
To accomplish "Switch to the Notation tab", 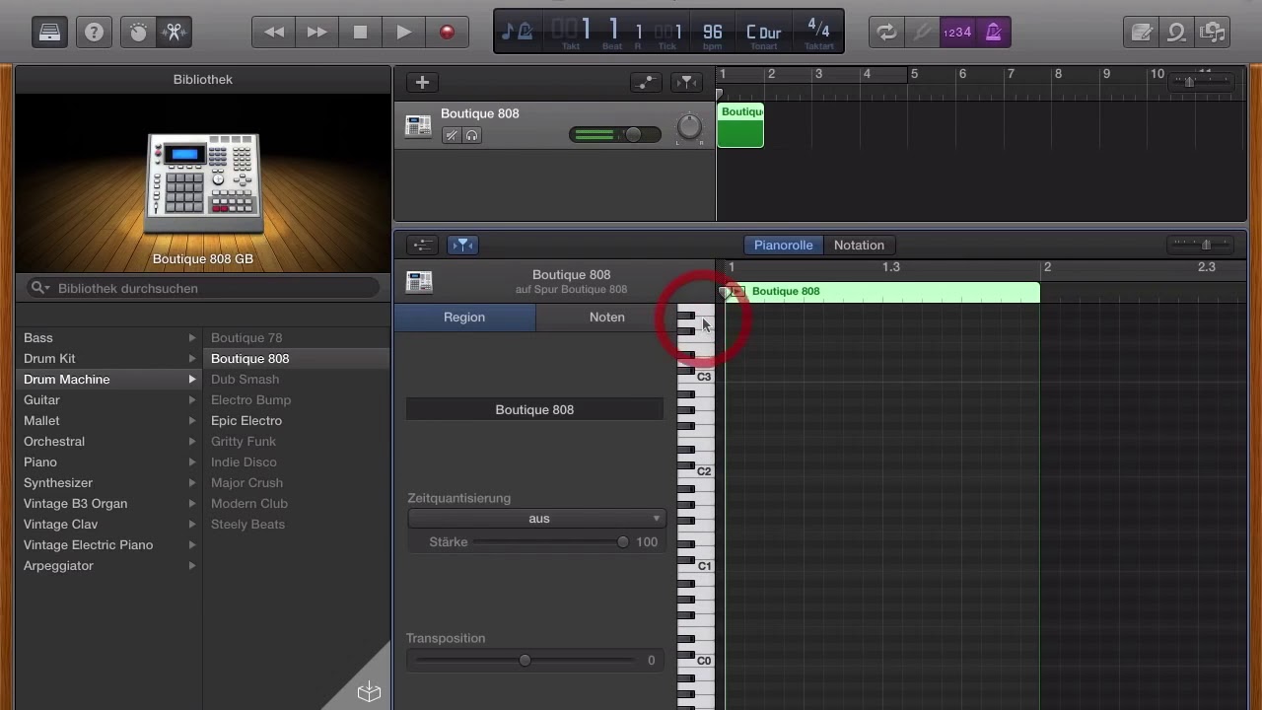I will [x=859, y=245].
